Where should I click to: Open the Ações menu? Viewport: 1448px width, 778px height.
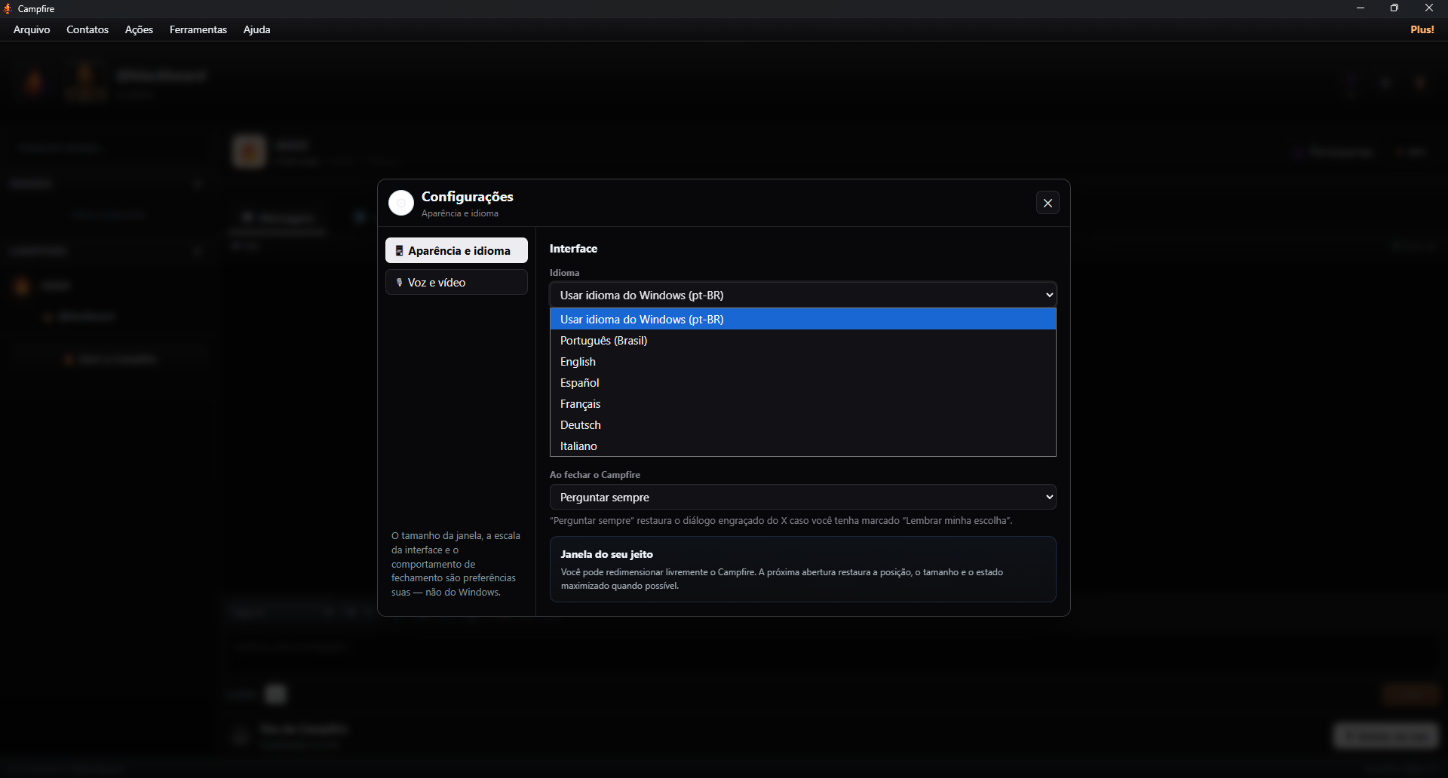click(139, 29)
